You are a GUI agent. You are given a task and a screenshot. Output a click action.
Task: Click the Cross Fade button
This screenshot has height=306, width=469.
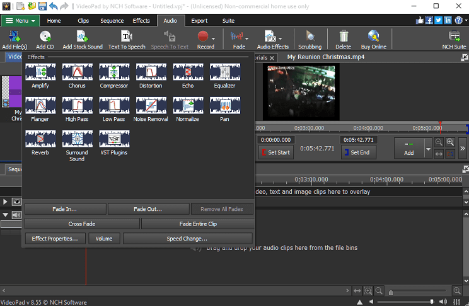(x=82, y=224)
